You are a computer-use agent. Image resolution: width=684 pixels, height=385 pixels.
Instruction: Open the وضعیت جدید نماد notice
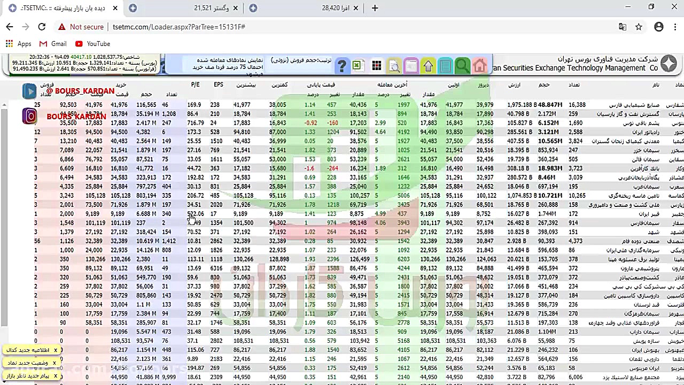[27, 363]
